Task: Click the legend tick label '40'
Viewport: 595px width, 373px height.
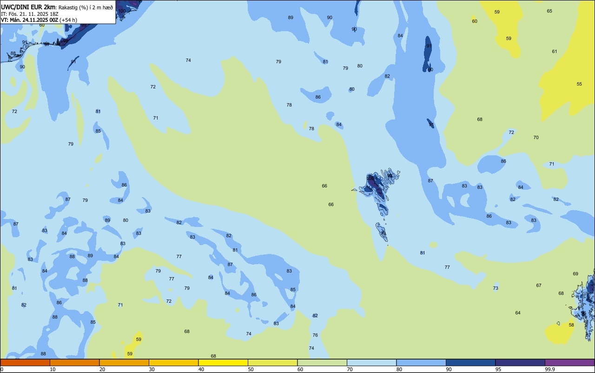Action: [201, 369]
